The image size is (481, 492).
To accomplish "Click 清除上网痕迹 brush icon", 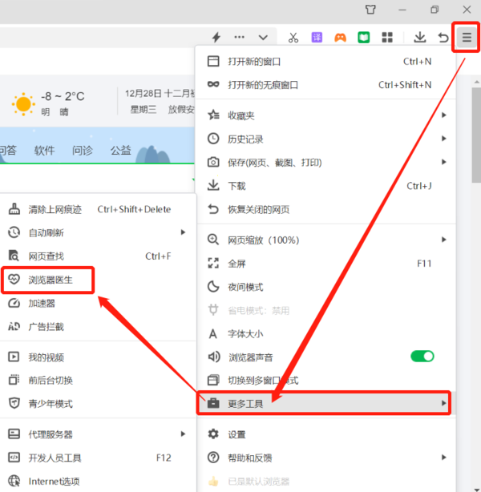I will click(14, 209).
